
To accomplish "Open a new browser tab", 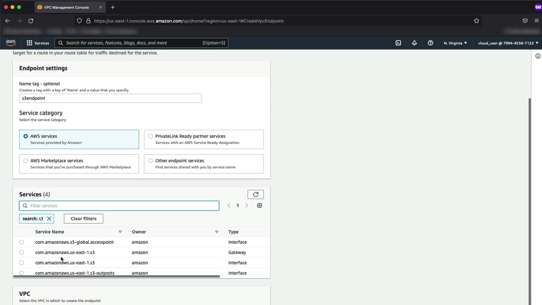I will click(113, 7).
